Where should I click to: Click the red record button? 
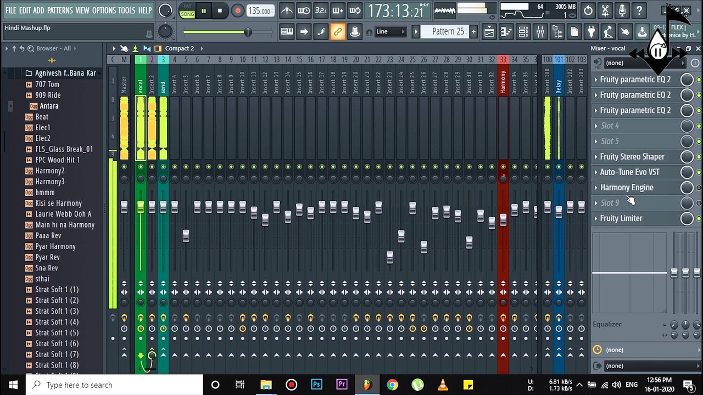[x=237, y=10]
